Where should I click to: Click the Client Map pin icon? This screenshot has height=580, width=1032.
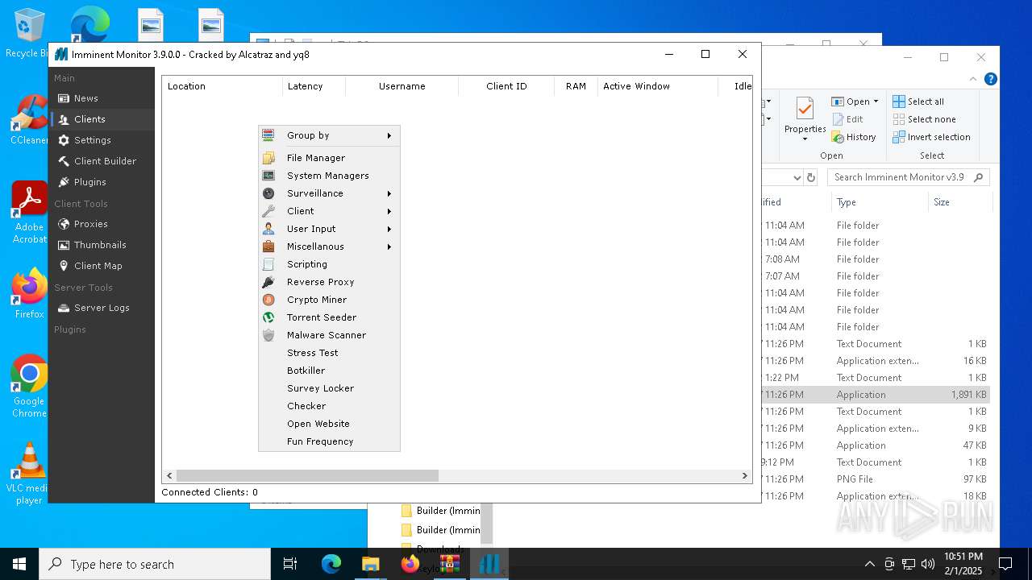click(x=64, y=266)
